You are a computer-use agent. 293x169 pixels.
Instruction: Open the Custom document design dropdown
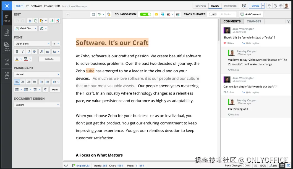37,105
